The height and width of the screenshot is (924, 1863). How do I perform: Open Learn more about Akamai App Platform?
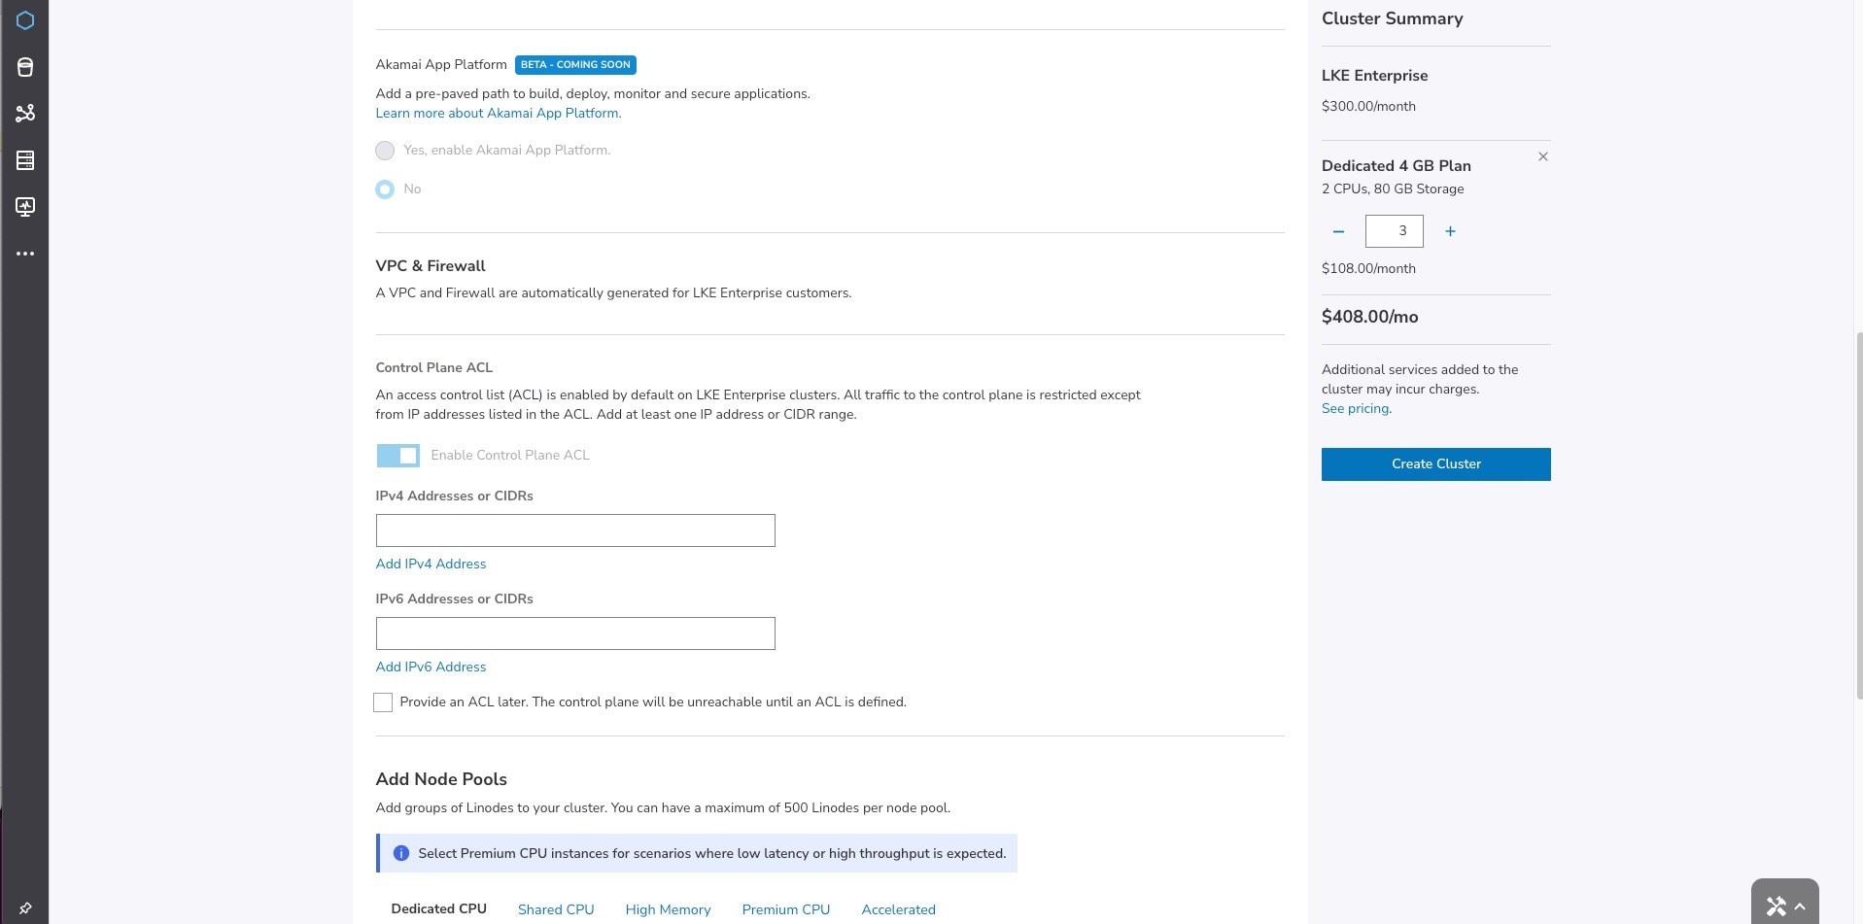498,113
